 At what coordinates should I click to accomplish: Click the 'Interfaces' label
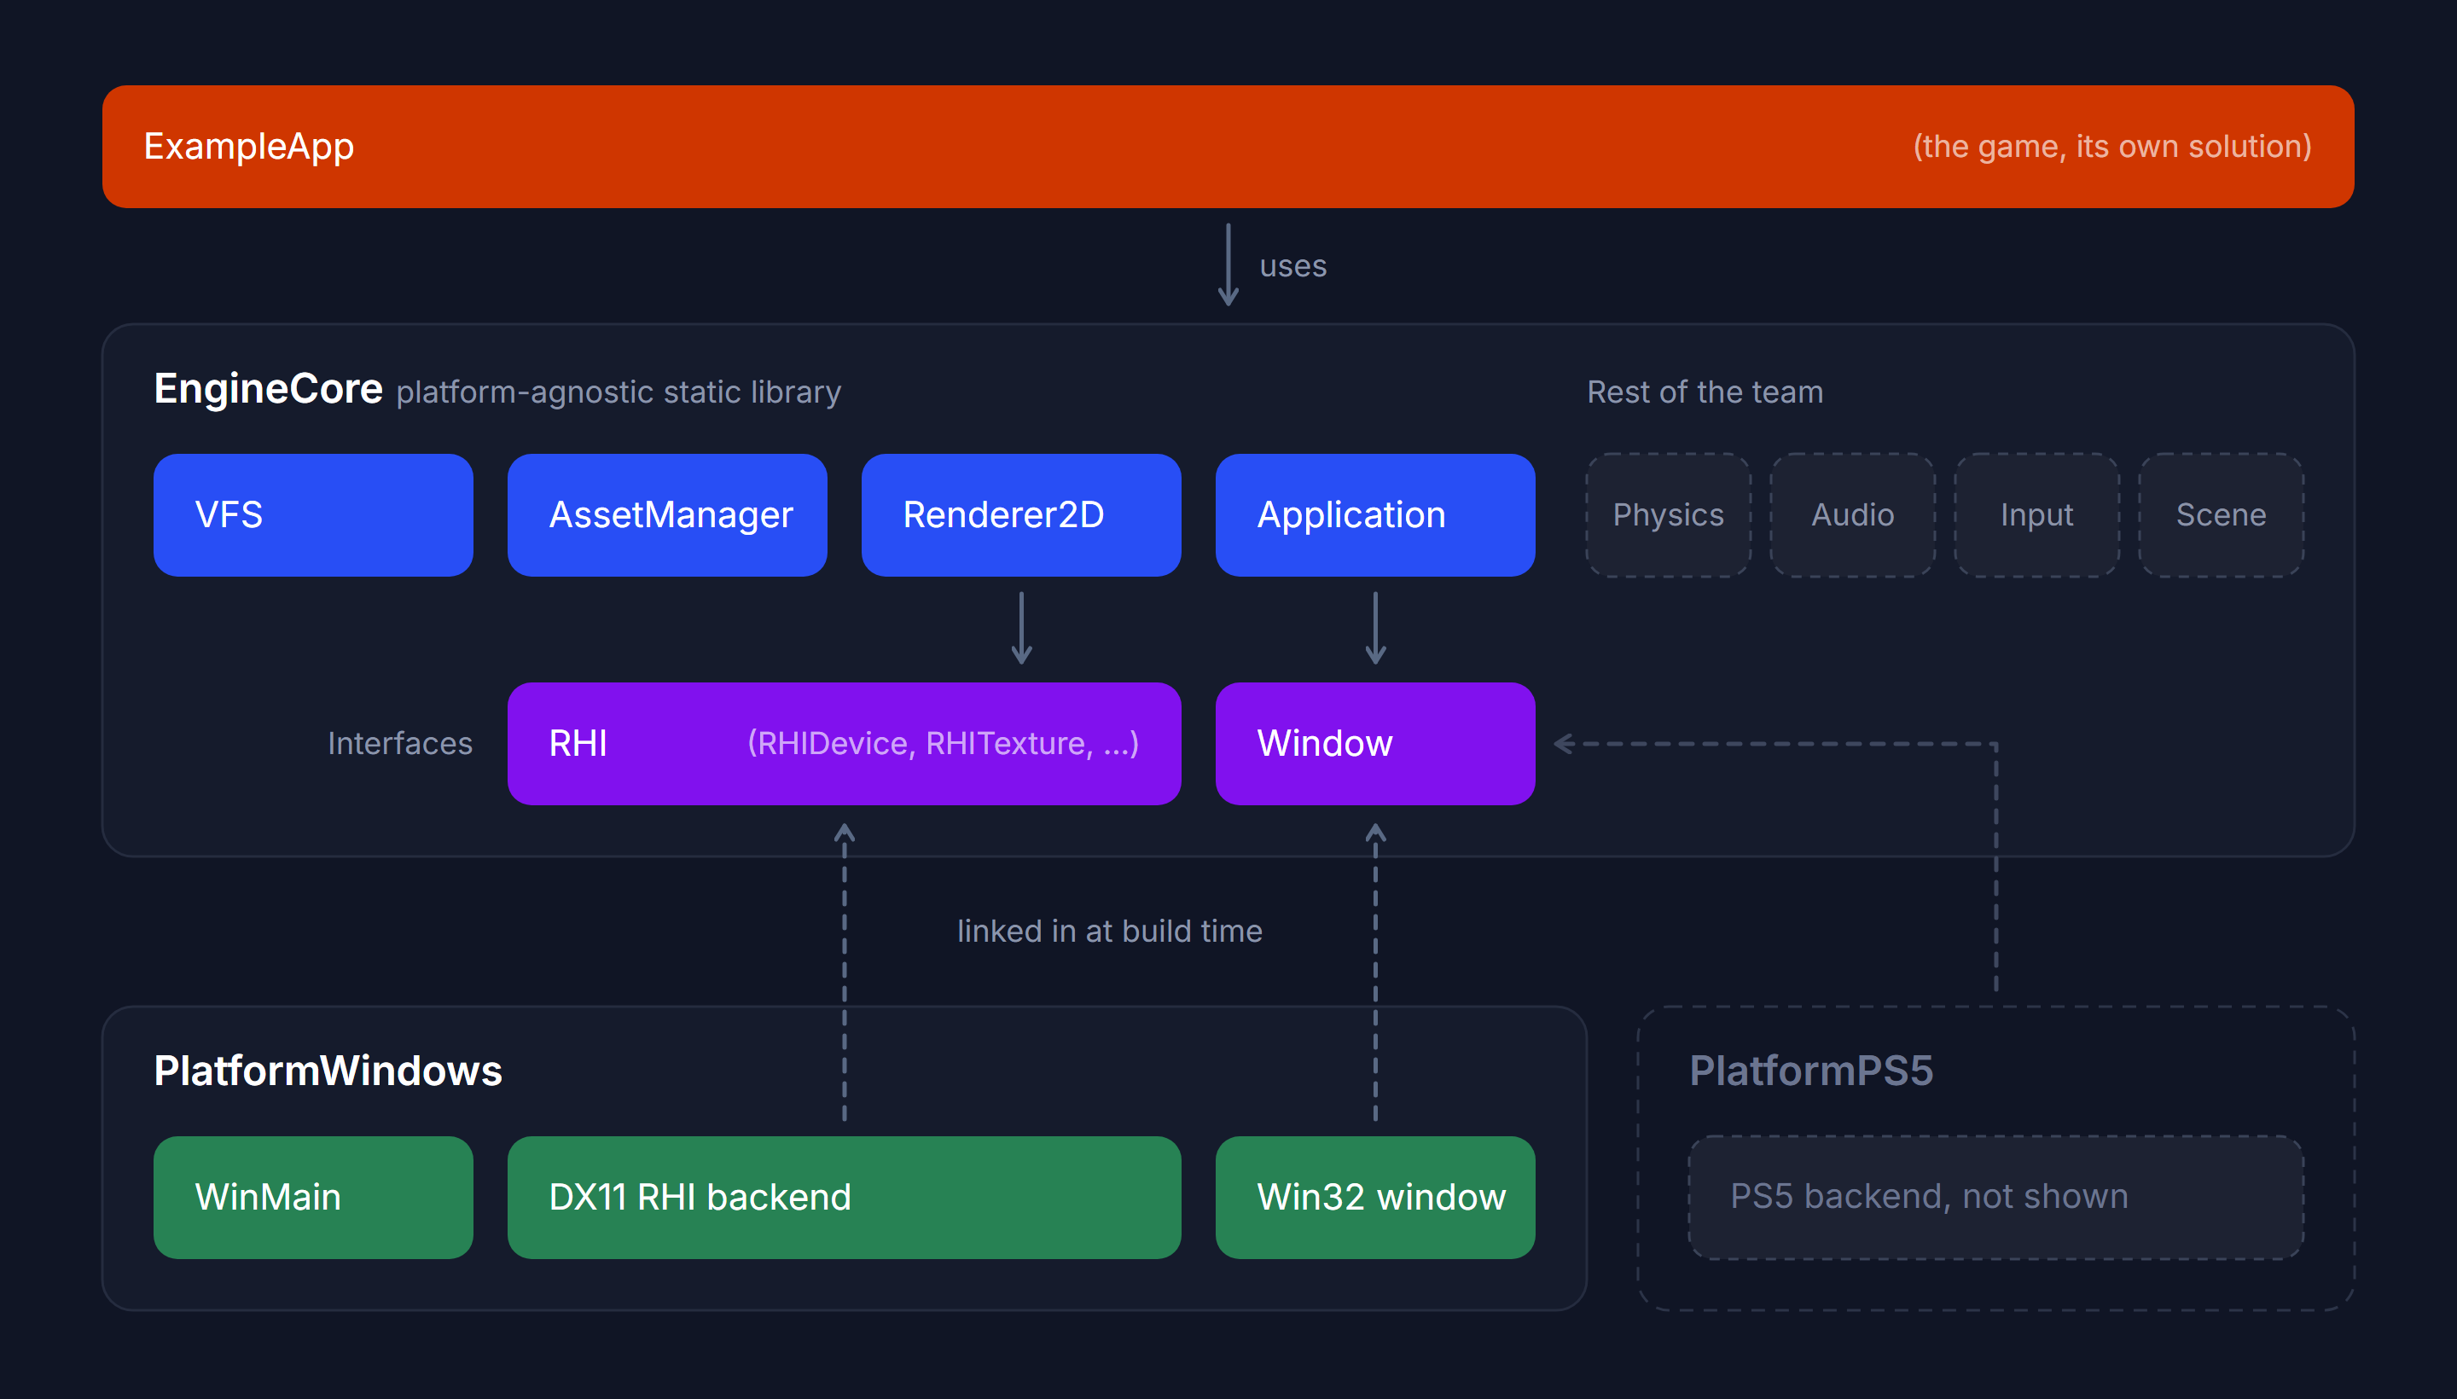[x=400, y=744]
